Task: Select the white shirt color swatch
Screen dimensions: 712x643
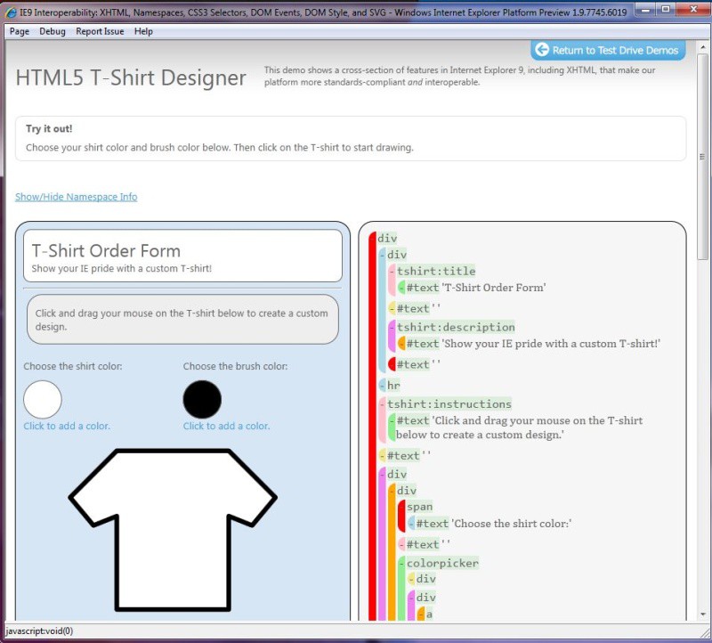Action: [x=43, y=399]
